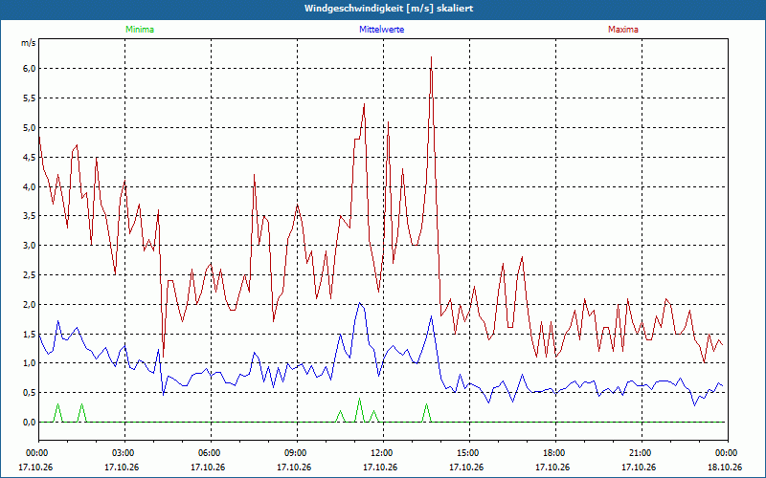Click the Windgeschwindigkeit chart title bar
The width and height of the screenshot is (766, 478).
(383, 9)
